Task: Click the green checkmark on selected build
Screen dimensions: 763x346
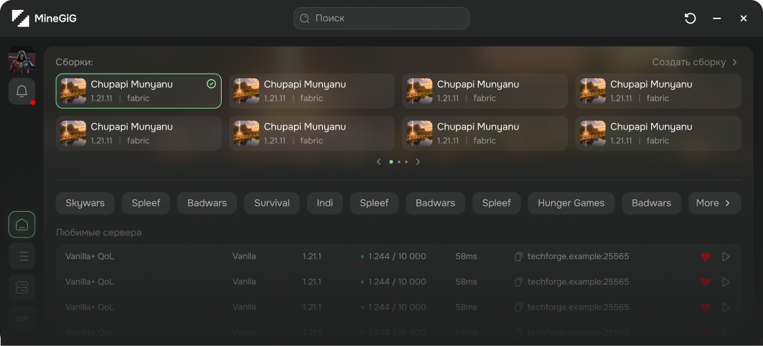Action: pos(211,84)
